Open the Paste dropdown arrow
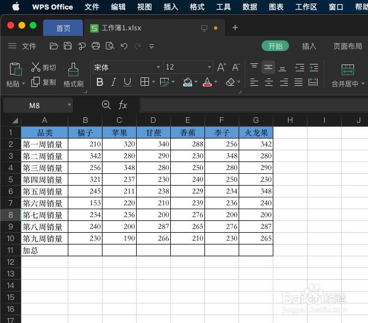This screenshot has height=323, width=368. coord(23,84)
